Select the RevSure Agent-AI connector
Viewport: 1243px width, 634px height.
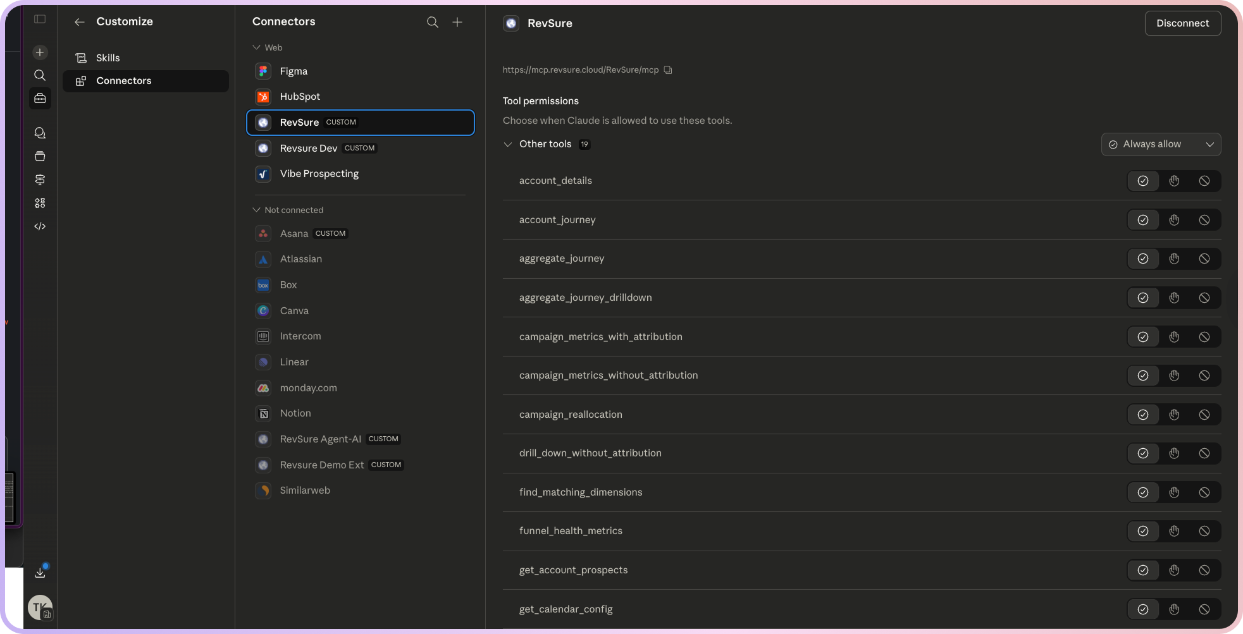[360, 439]
